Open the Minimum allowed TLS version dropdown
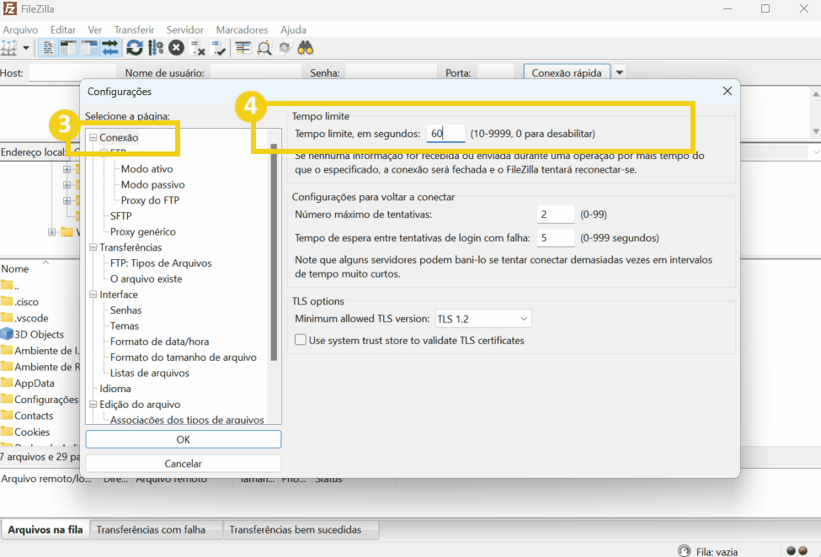This screenshot has width=821, height=557. tap(483, 319)
